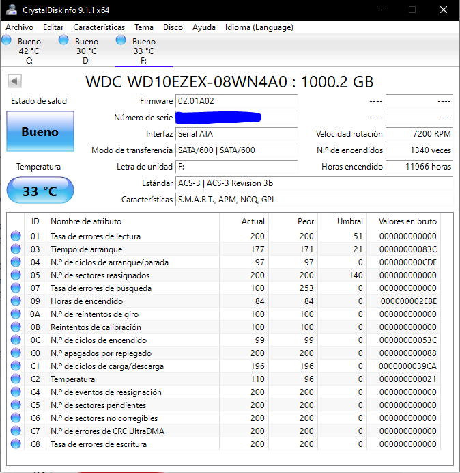Image resolution: width=460 pixels, height=473 pixels.
Task: Click the Interfaz field Serial ATA
Action: tap(236, 134)
